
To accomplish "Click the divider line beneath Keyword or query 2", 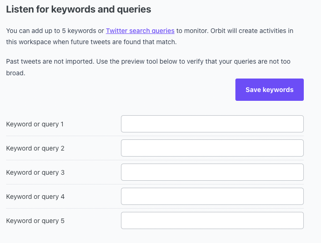I will point(60,160).
